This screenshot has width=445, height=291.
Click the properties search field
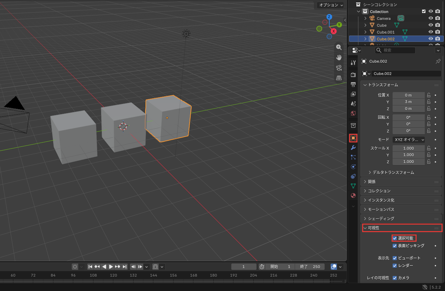395,50
